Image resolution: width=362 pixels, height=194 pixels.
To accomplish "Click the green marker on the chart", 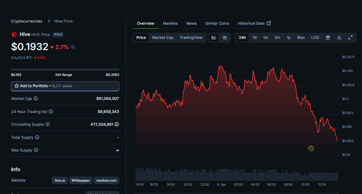I will tap(311, 148).
